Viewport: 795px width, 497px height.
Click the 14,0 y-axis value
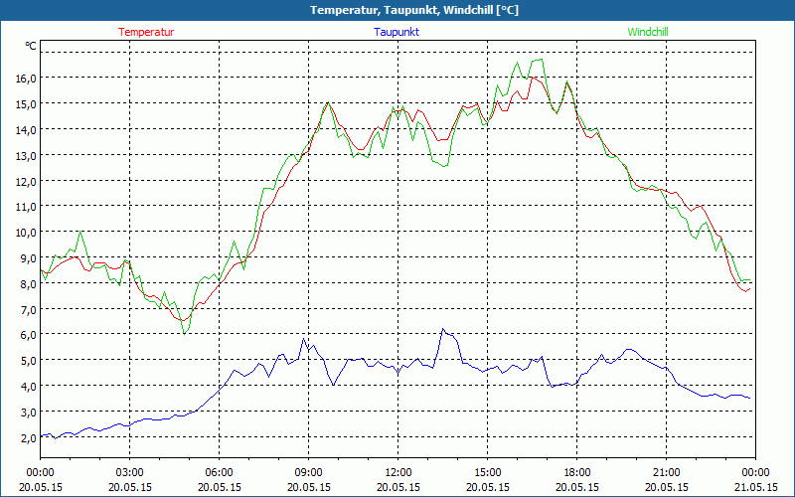pyautogui.click(x=26, y=130)
